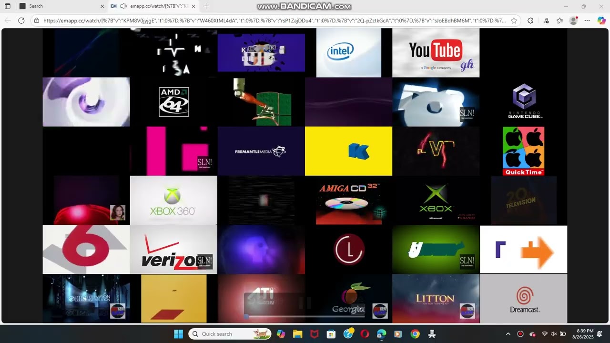610x343 pixels.
Task: Add this page to favorites star
Action: [514, 20]
